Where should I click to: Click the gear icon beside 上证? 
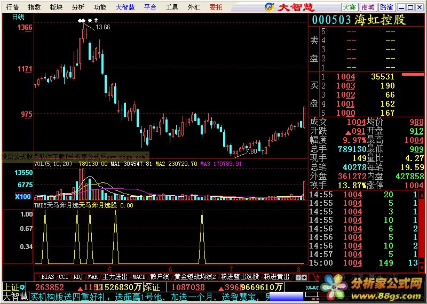(x=22, y=287)
